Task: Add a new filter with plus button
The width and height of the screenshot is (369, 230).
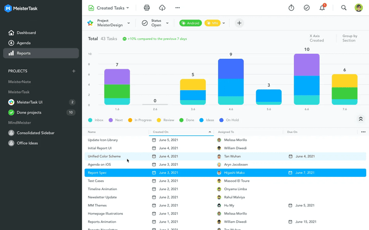Action: coord(239,23)
